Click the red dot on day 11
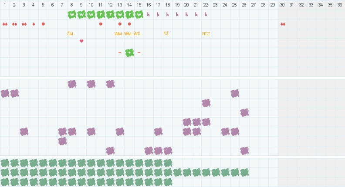 pyautogui.click(x=101, y=24)
